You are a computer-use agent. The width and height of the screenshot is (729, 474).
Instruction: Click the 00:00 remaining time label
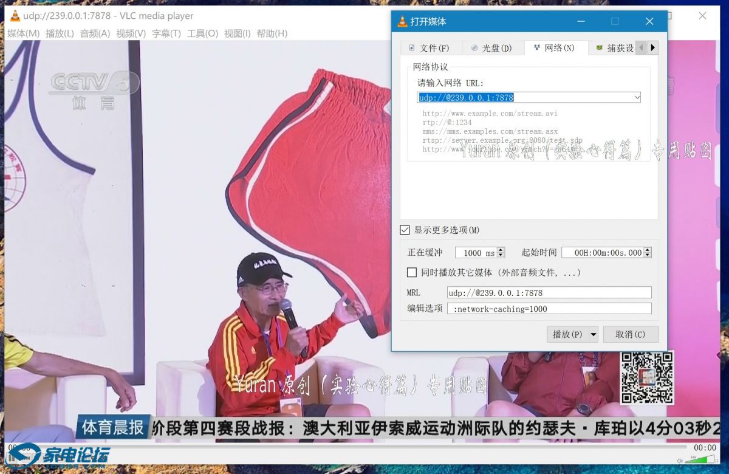[705, 448]
